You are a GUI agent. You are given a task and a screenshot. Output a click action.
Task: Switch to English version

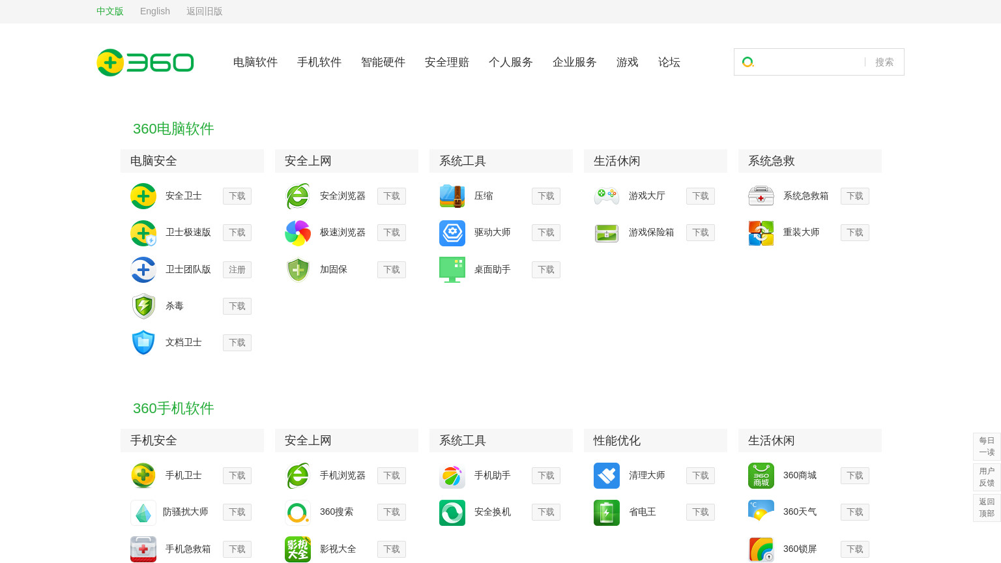(155, 11)
